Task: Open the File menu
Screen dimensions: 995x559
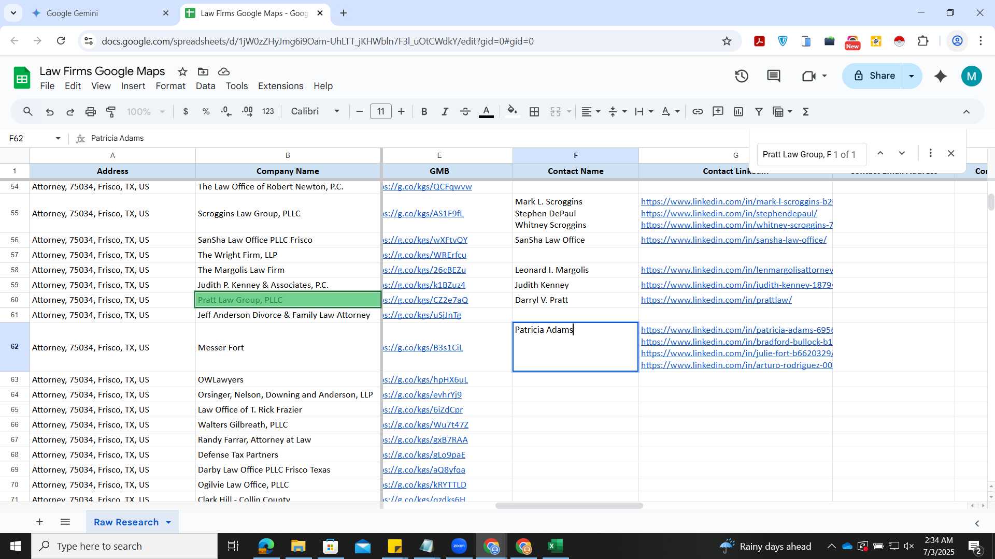Action: 47,86
